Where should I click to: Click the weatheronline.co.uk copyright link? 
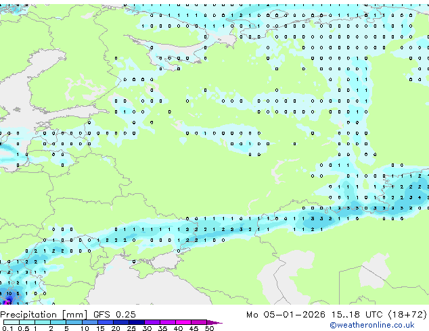(x=372, y=325)
